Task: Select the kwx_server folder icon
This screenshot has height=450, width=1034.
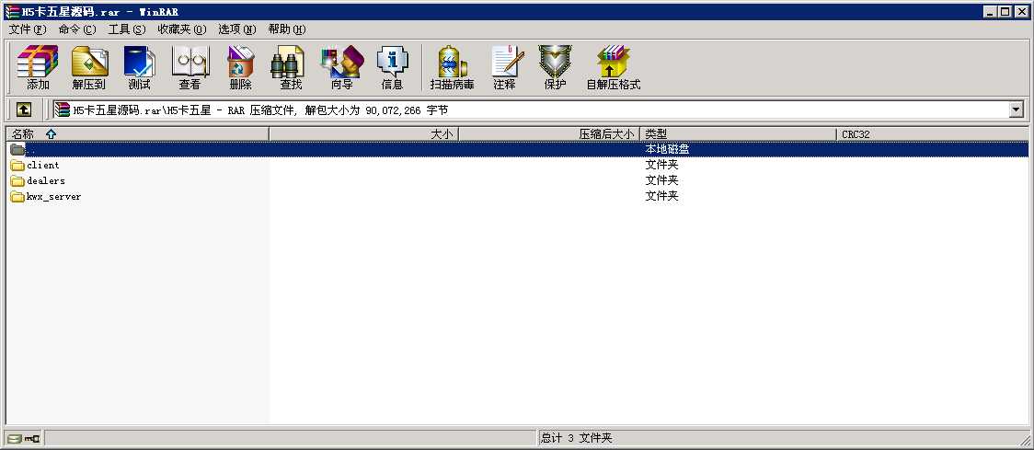Action: 17,197
